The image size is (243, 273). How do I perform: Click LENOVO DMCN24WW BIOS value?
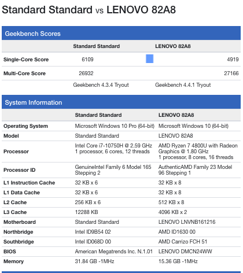(x=185, y=252)
